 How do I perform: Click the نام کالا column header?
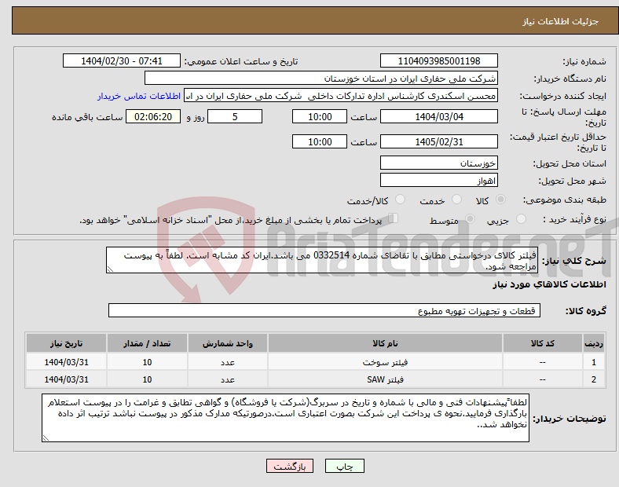pos(385,343)
